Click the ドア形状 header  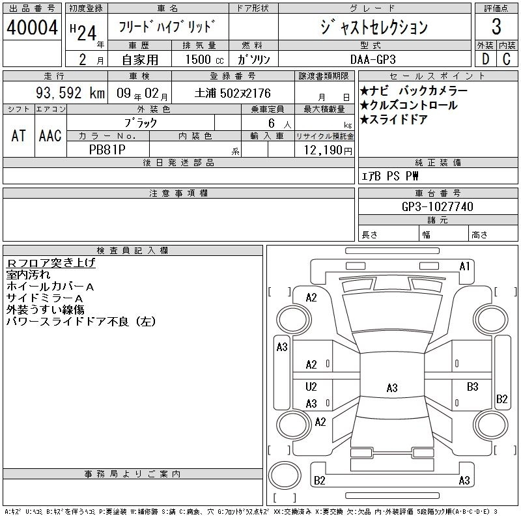point(253,8)
